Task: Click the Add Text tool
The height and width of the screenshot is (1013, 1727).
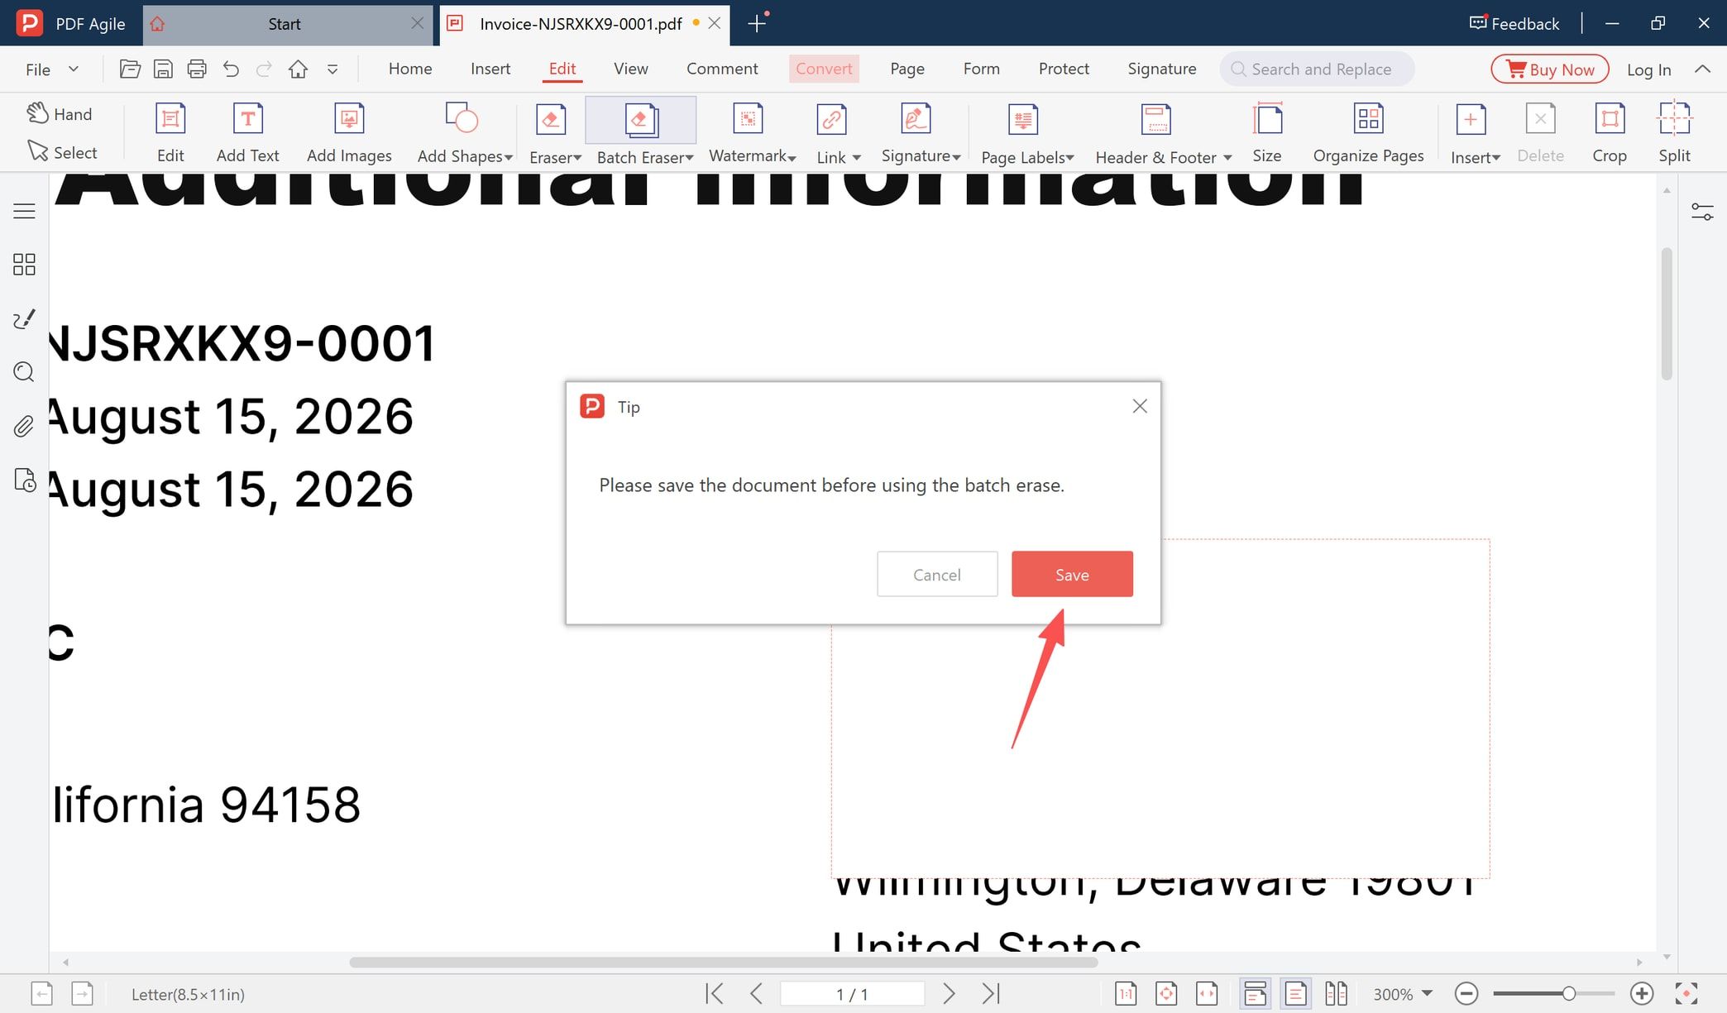Action: pyautogui.click(x=247, y=132)
